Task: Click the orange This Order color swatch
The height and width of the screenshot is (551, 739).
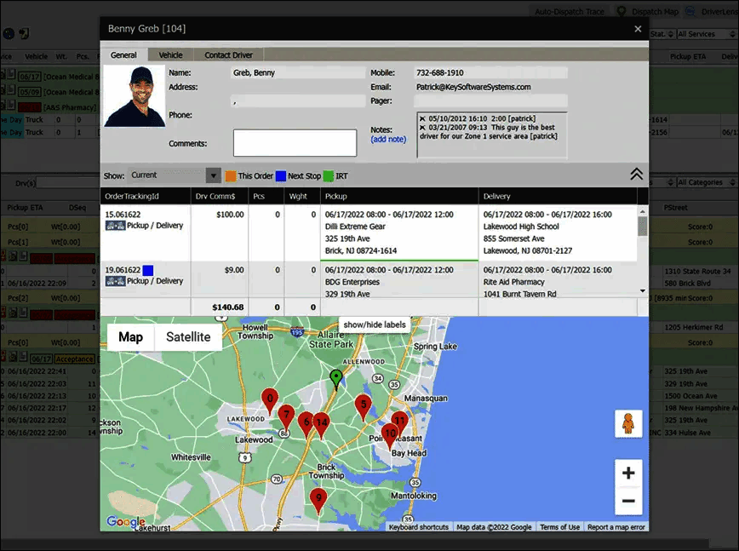Action: 231,176
